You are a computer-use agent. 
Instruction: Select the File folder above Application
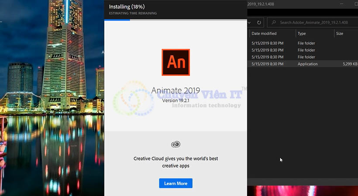coord(303,57)
